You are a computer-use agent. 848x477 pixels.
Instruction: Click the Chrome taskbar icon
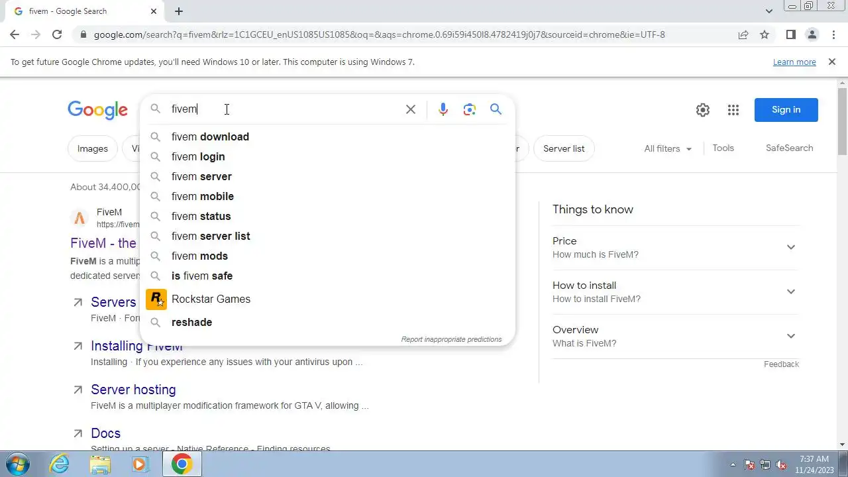(182, 464)
